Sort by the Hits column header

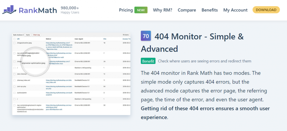coord(105,39)
